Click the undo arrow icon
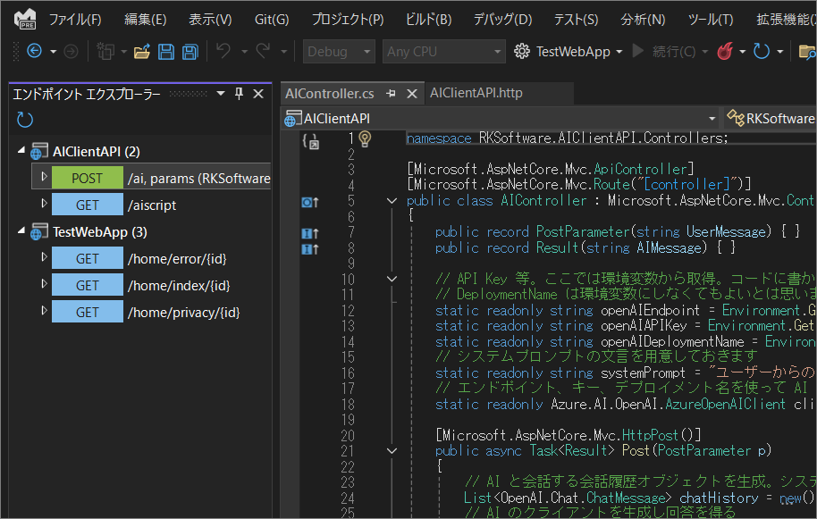 (223, 51)
